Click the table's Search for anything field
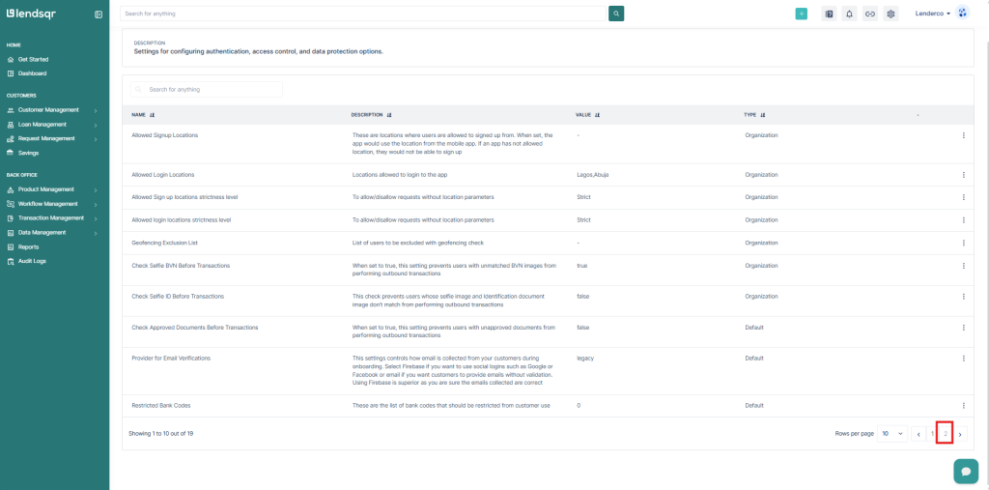 coord(208,89)
